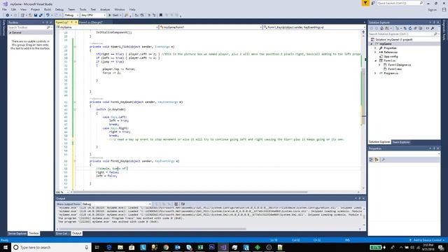Open Excel from the taskbar
The width and height of the screenshot is (448, 252).
click(x=200, y=247)
